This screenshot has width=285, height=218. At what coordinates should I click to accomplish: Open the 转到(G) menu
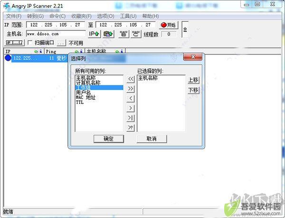(x=35, y=16)
